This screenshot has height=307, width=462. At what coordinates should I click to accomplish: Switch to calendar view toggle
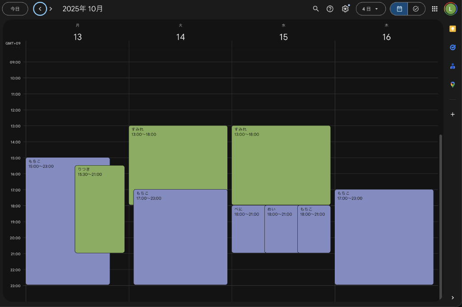399,9
